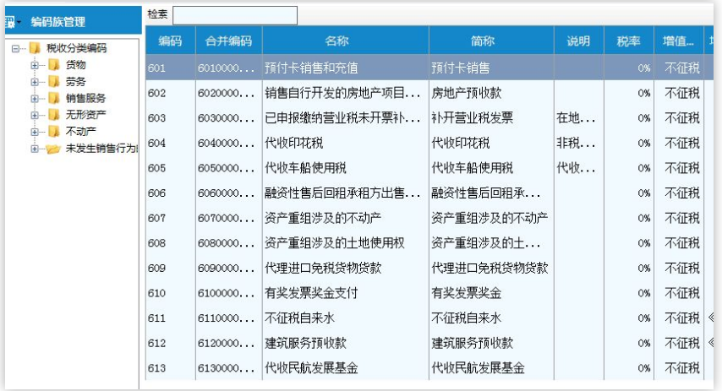Viewport: 722px width, 391px height.
Task: Click name cell 代收民航发展基金
Action: [345, 368]
